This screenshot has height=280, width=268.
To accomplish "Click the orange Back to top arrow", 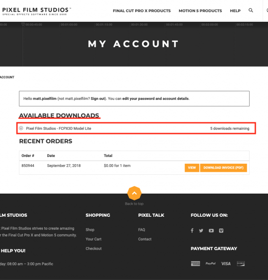I will [x=134, y=193].
